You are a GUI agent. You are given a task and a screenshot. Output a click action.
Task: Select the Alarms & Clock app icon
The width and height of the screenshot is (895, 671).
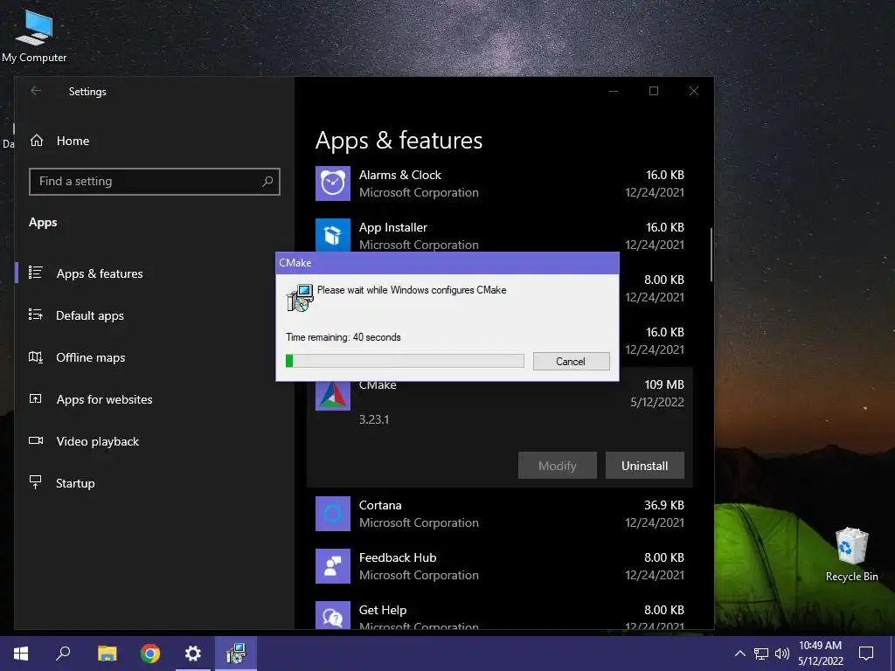333,183
